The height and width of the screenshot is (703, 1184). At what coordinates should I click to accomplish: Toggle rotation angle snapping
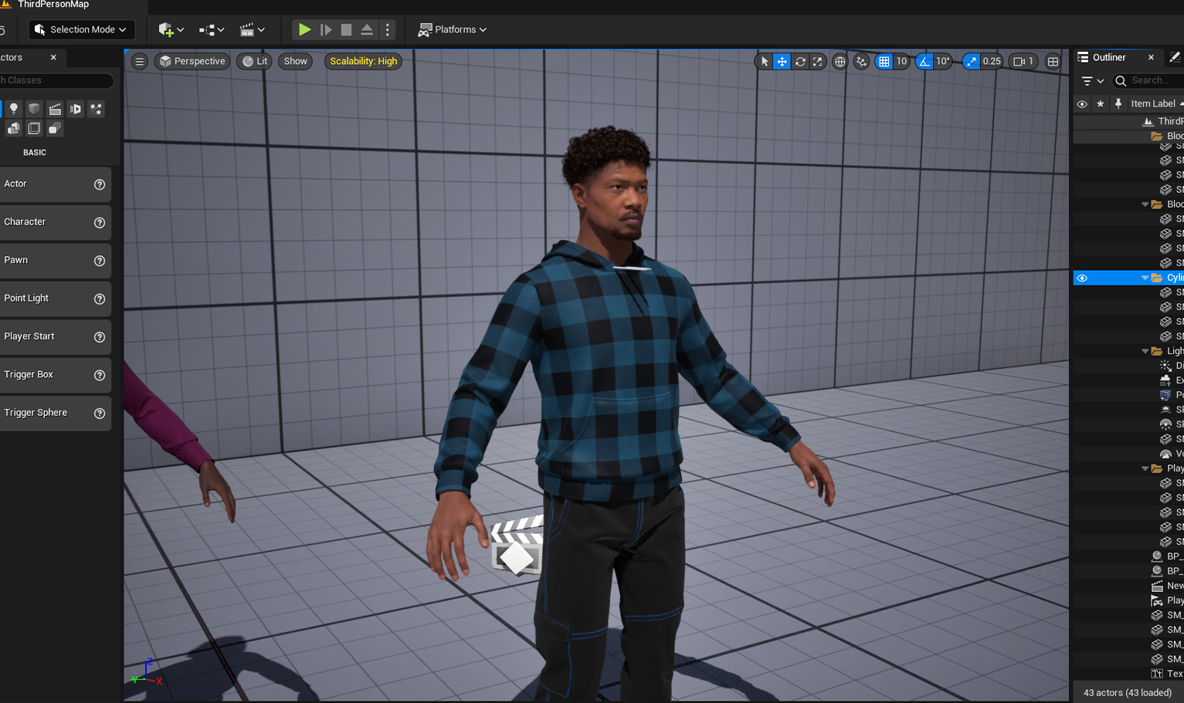tap(924, 61)
